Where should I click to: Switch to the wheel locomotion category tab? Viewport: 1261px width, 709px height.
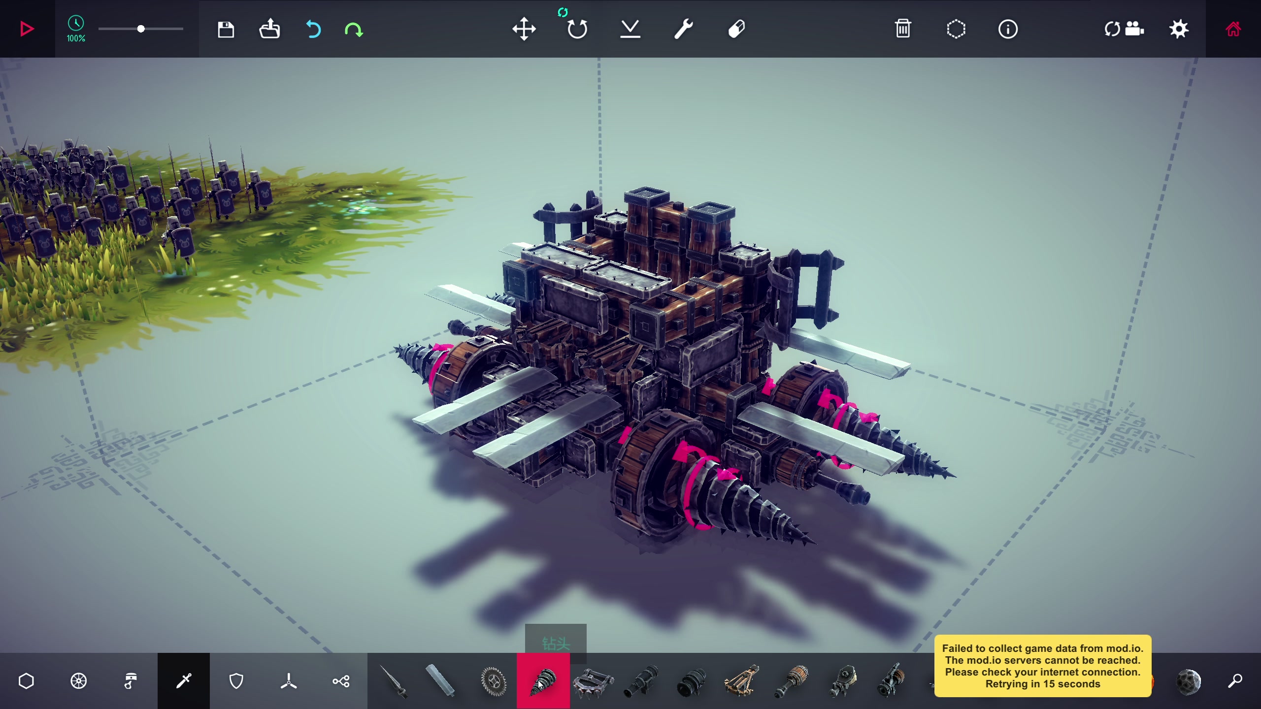[x=79, y=681]
